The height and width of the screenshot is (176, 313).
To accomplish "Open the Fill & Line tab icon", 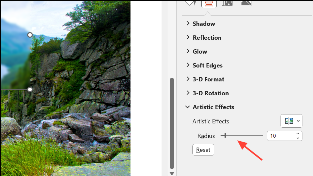I will click(190, 3).
